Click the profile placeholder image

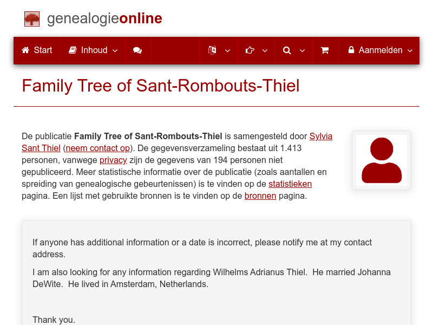(381, 160)
